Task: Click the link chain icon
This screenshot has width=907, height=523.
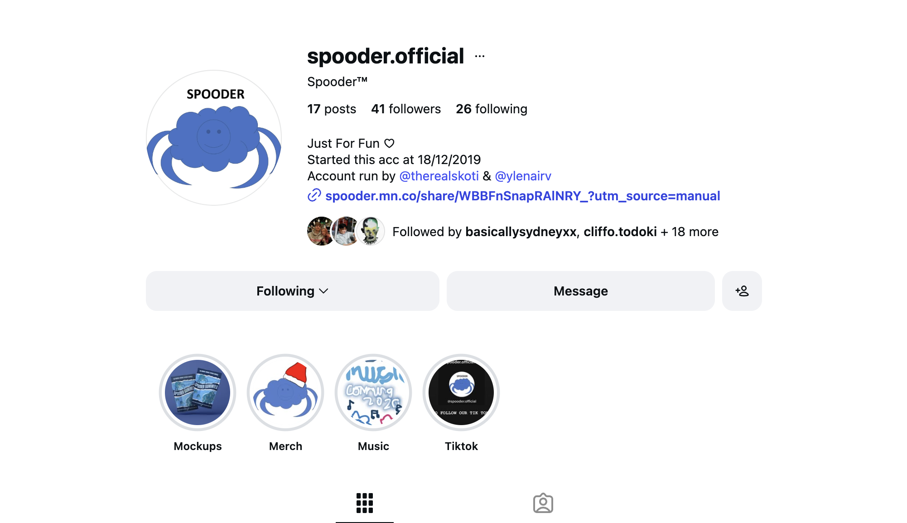Action: tap(314, 195)
